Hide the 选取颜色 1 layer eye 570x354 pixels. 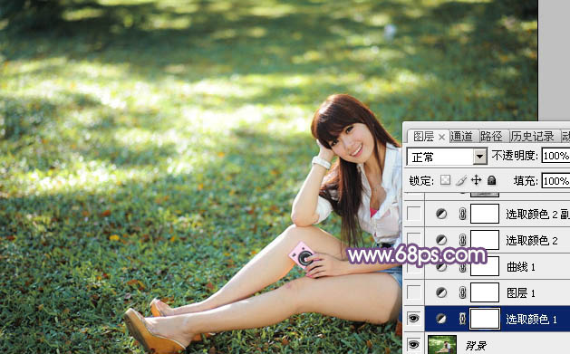coord(414,319)
